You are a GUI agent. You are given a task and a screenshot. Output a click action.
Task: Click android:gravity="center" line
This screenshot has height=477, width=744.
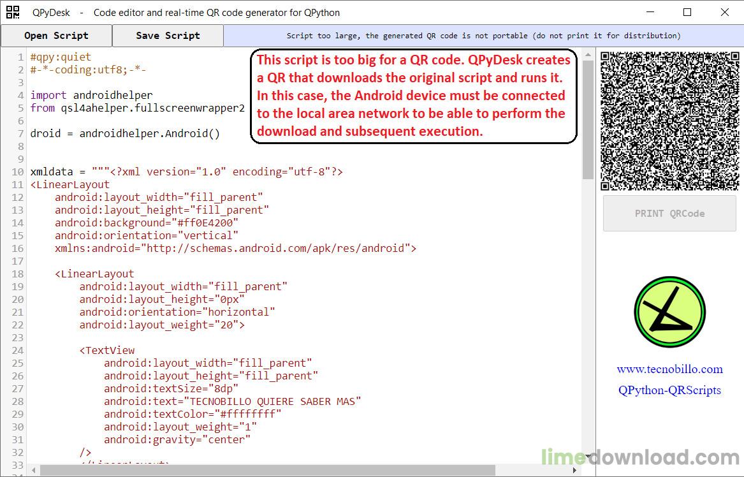tap(177, 440)
